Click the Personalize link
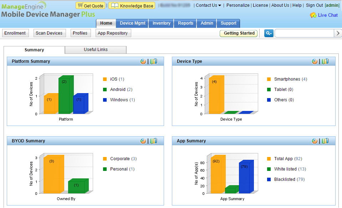342x208 pixels. [x=238, y=5]
